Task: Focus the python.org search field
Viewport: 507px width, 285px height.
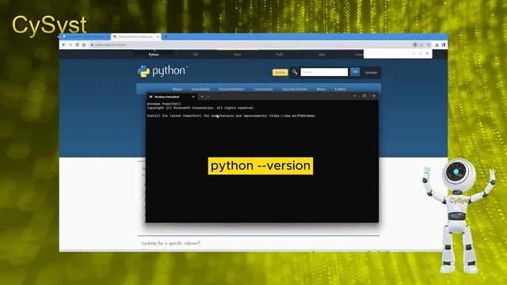Action: tap(324, 72)
